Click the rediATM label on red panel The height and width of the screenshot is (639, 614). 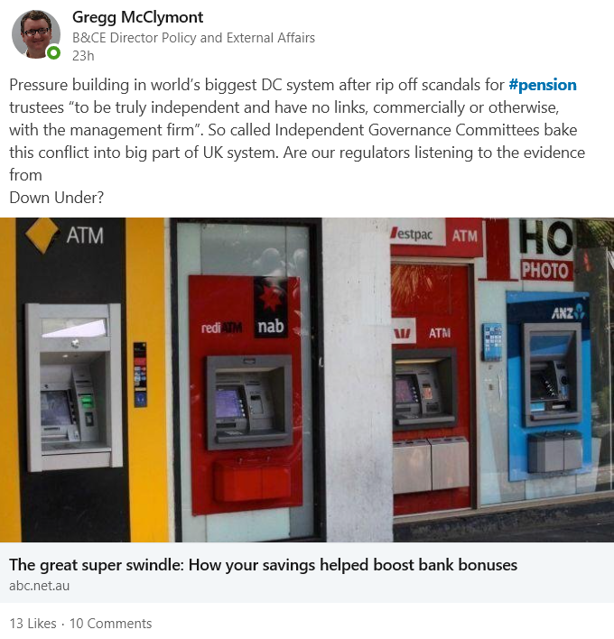click(222, 328)
